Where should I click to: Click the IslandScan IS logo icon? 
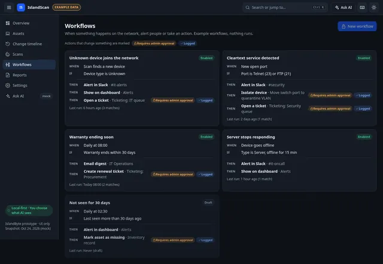[x=21, y=7]
